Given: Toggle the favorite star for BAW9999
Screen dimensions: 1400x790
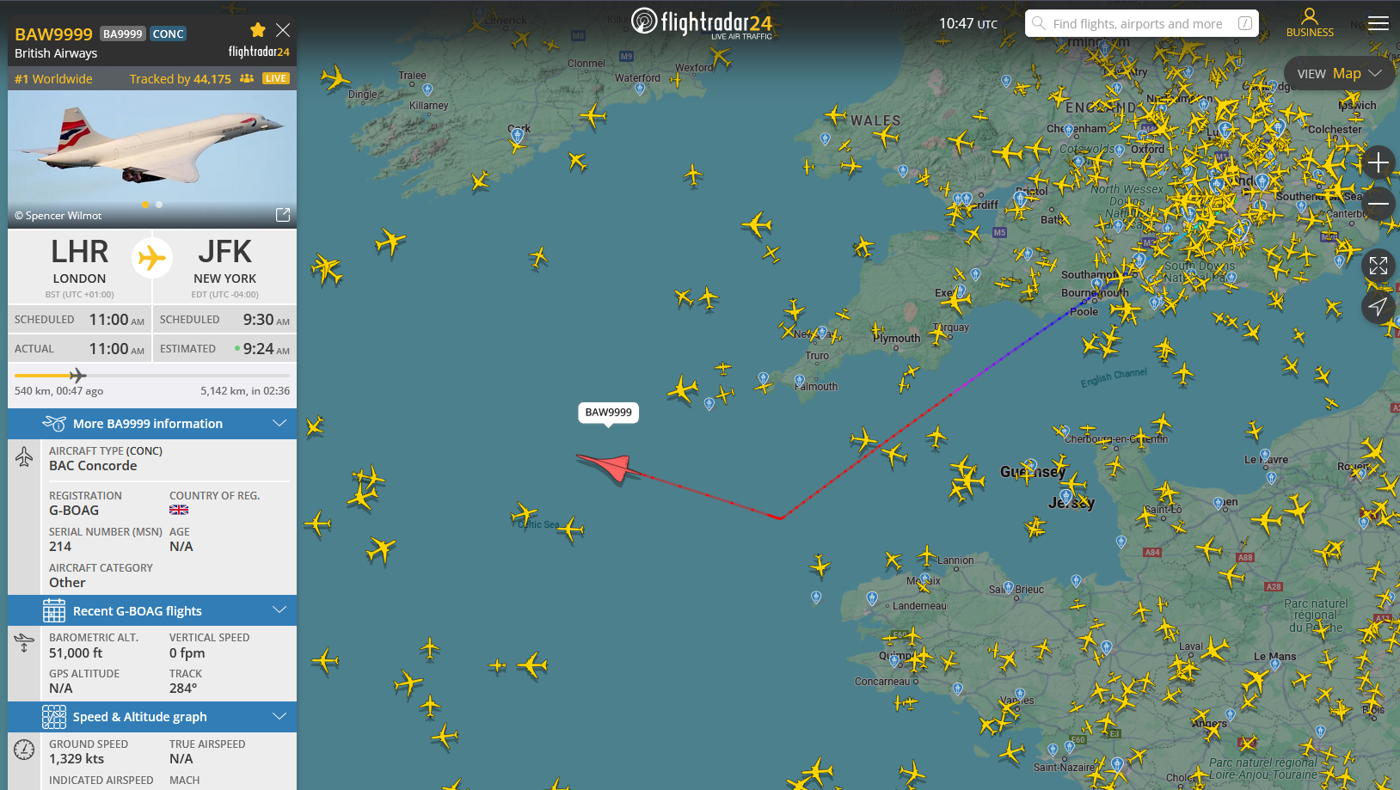Looking at the screenshot, I should (x=257, y=30).
